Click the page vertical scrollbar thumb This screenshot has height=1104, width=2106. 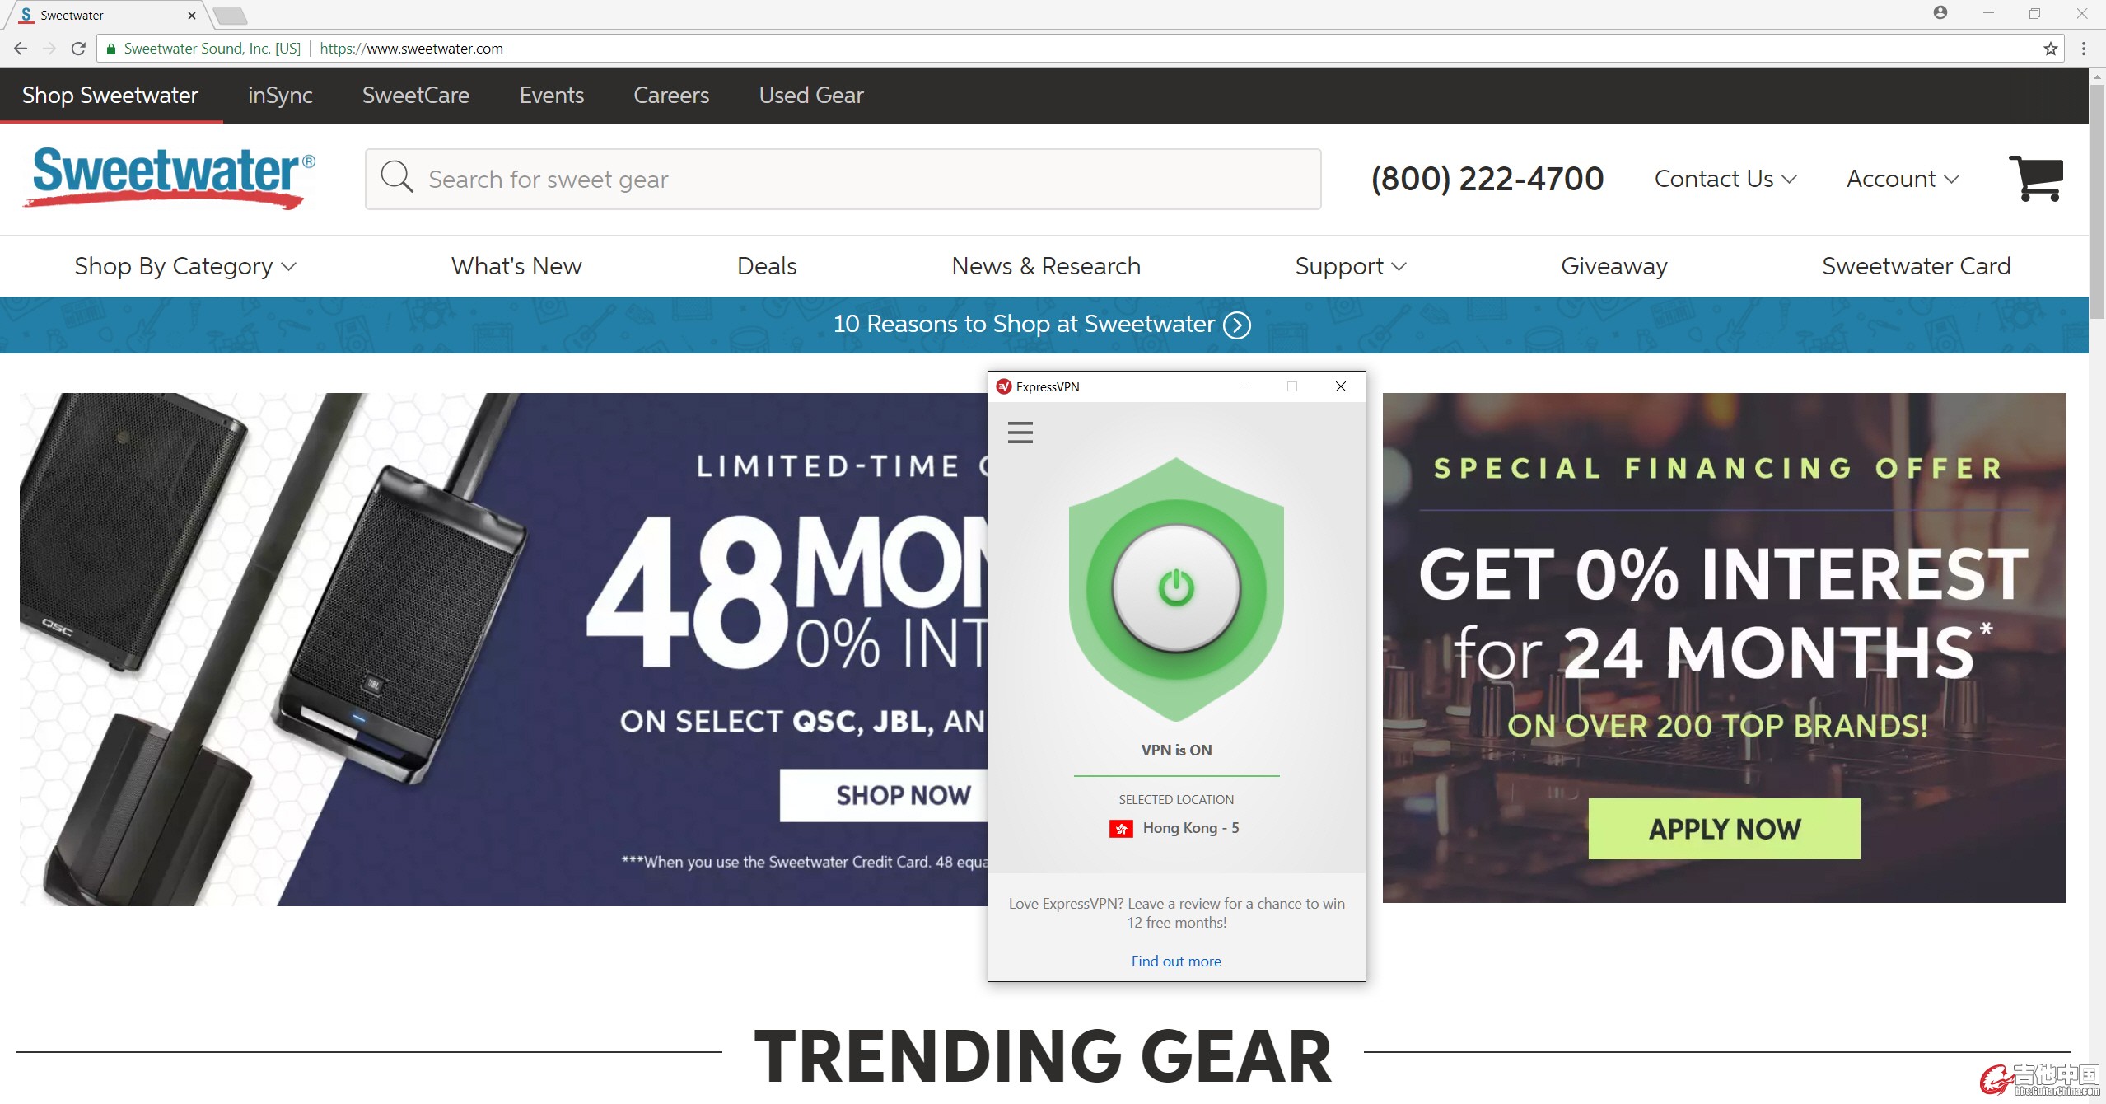pyautogui.click(x=2097, y=202)
